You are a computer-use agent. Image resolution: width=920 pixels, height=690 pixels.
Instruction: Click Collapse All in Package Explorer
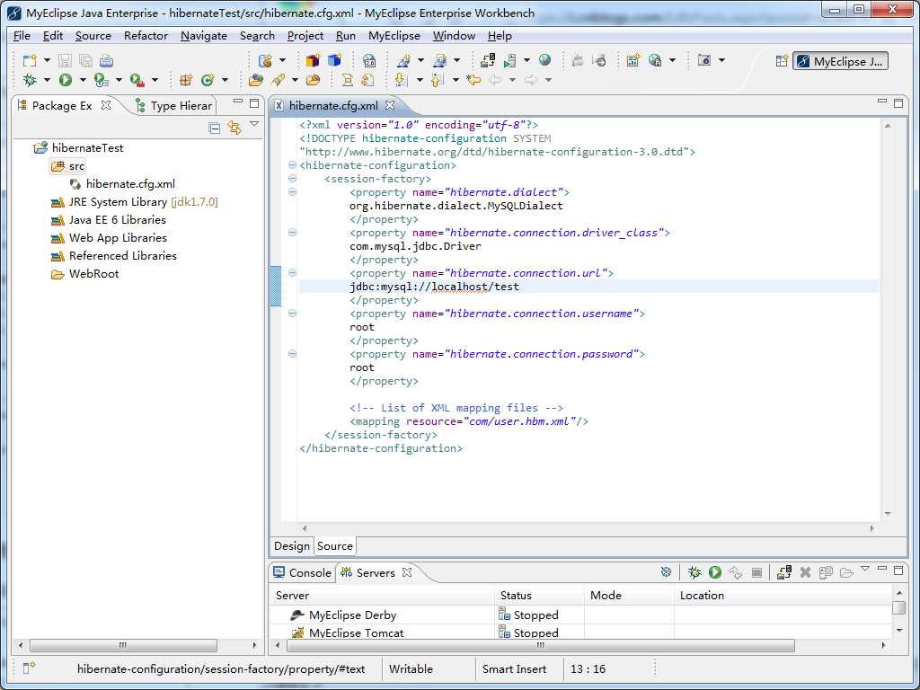[215, 128]
